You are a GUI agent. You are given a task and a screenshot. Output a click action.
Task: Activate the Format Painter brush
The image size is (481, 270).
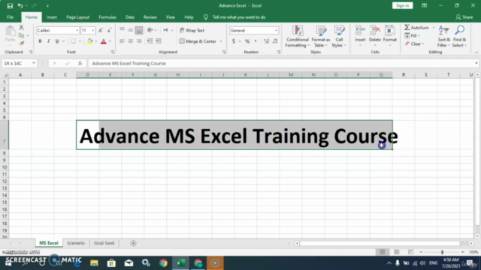(21, 43)
